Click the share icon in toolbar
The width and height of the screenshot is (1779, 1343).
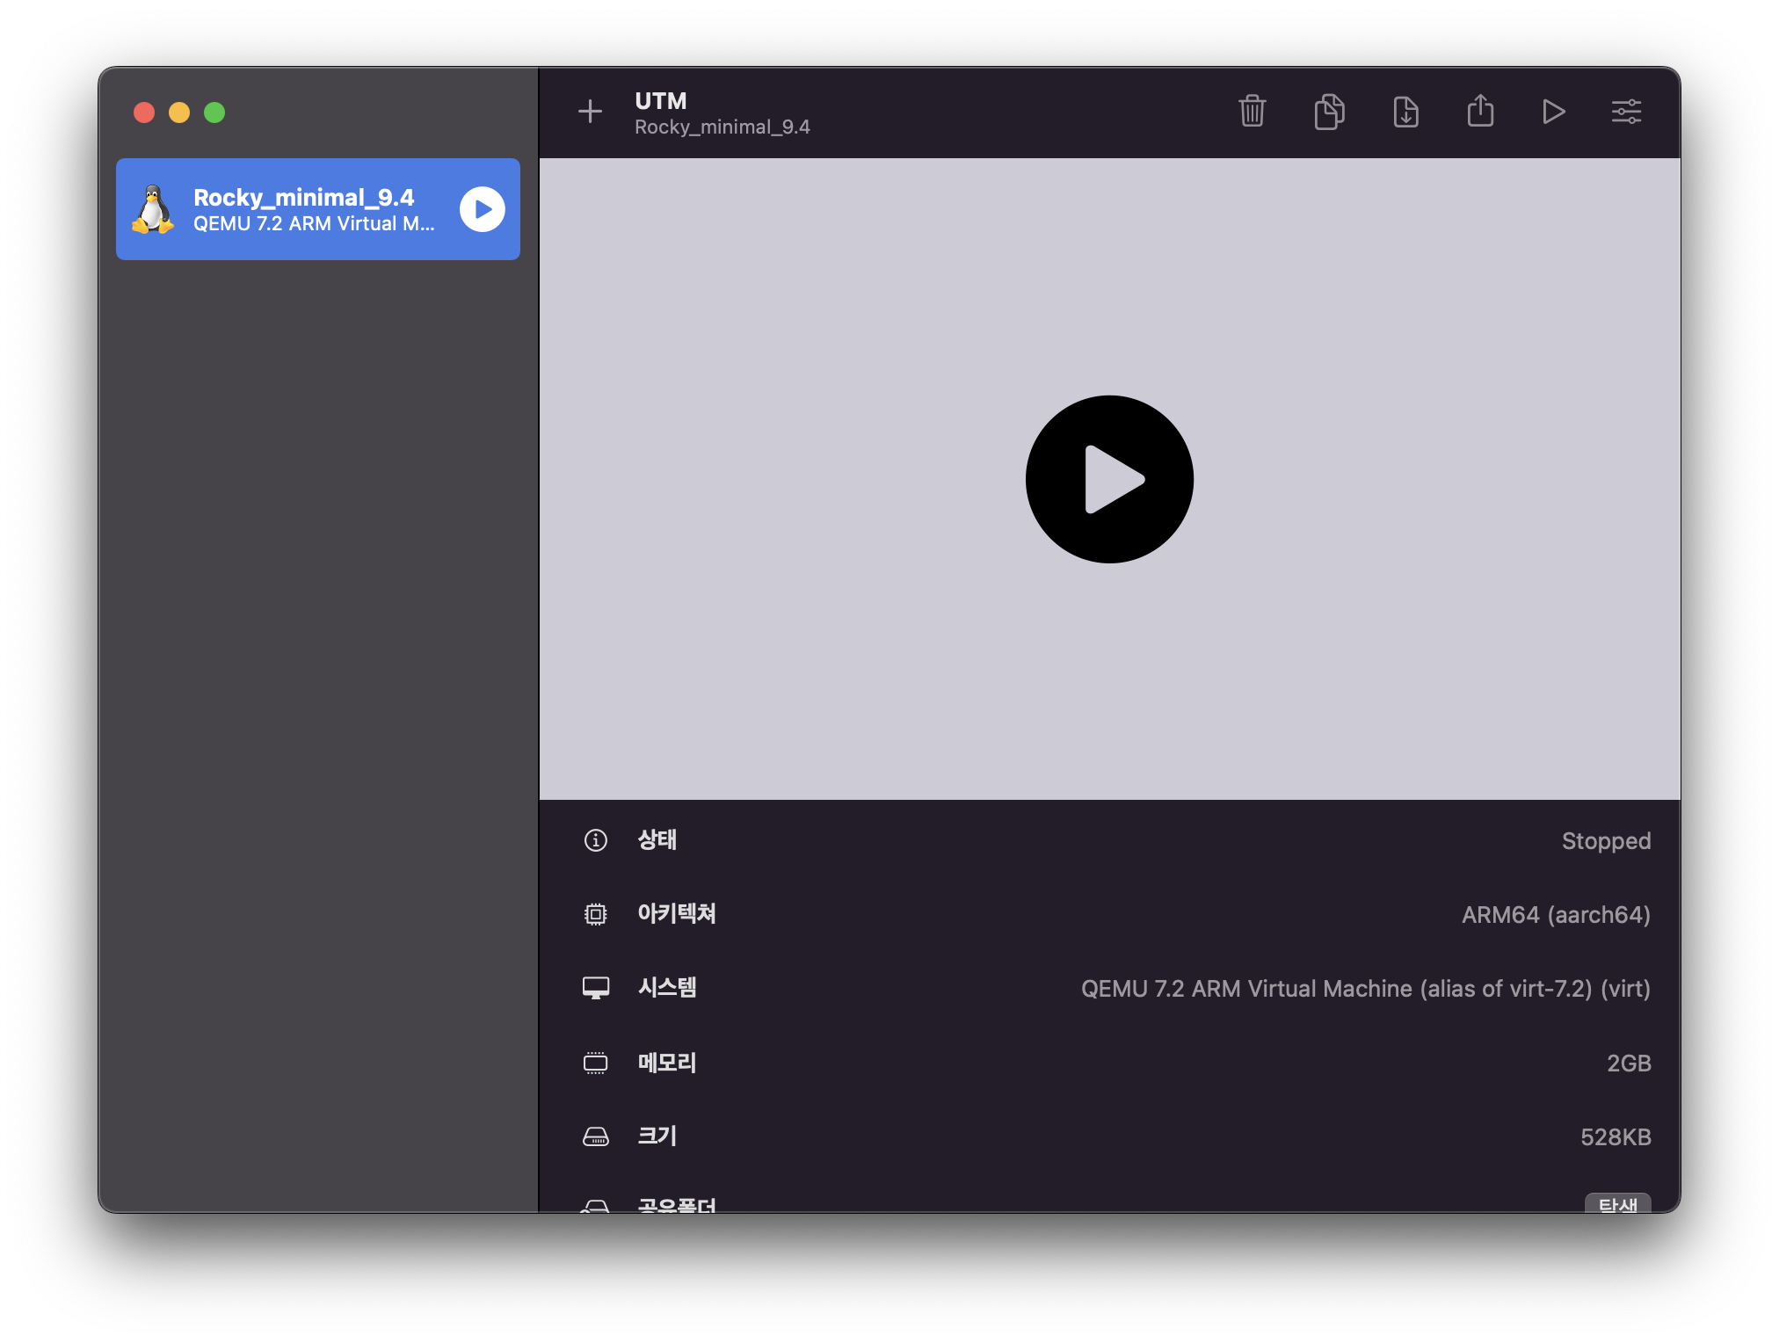point(1480,112)
